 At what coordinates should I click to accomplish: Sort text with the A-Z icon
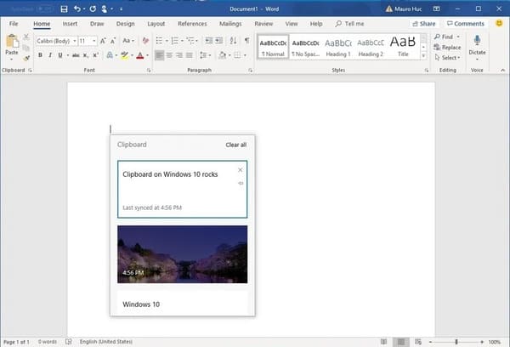233,41
